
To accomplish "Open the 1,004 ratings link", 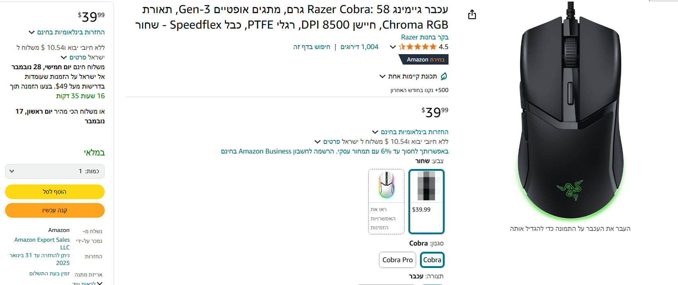I will 359,47.
